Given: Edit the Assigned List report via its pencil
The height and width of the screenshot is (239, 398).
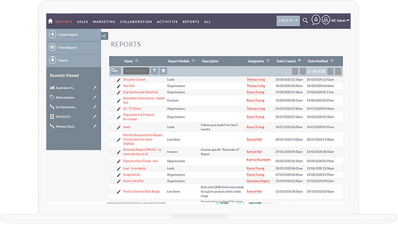Looking at the screenshot, I should [x=119, y=175].
